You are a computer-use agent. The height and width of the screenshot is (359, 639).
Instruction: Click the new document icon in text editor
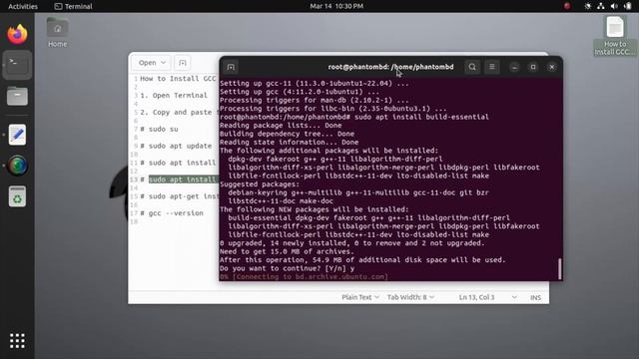point(182,63)
